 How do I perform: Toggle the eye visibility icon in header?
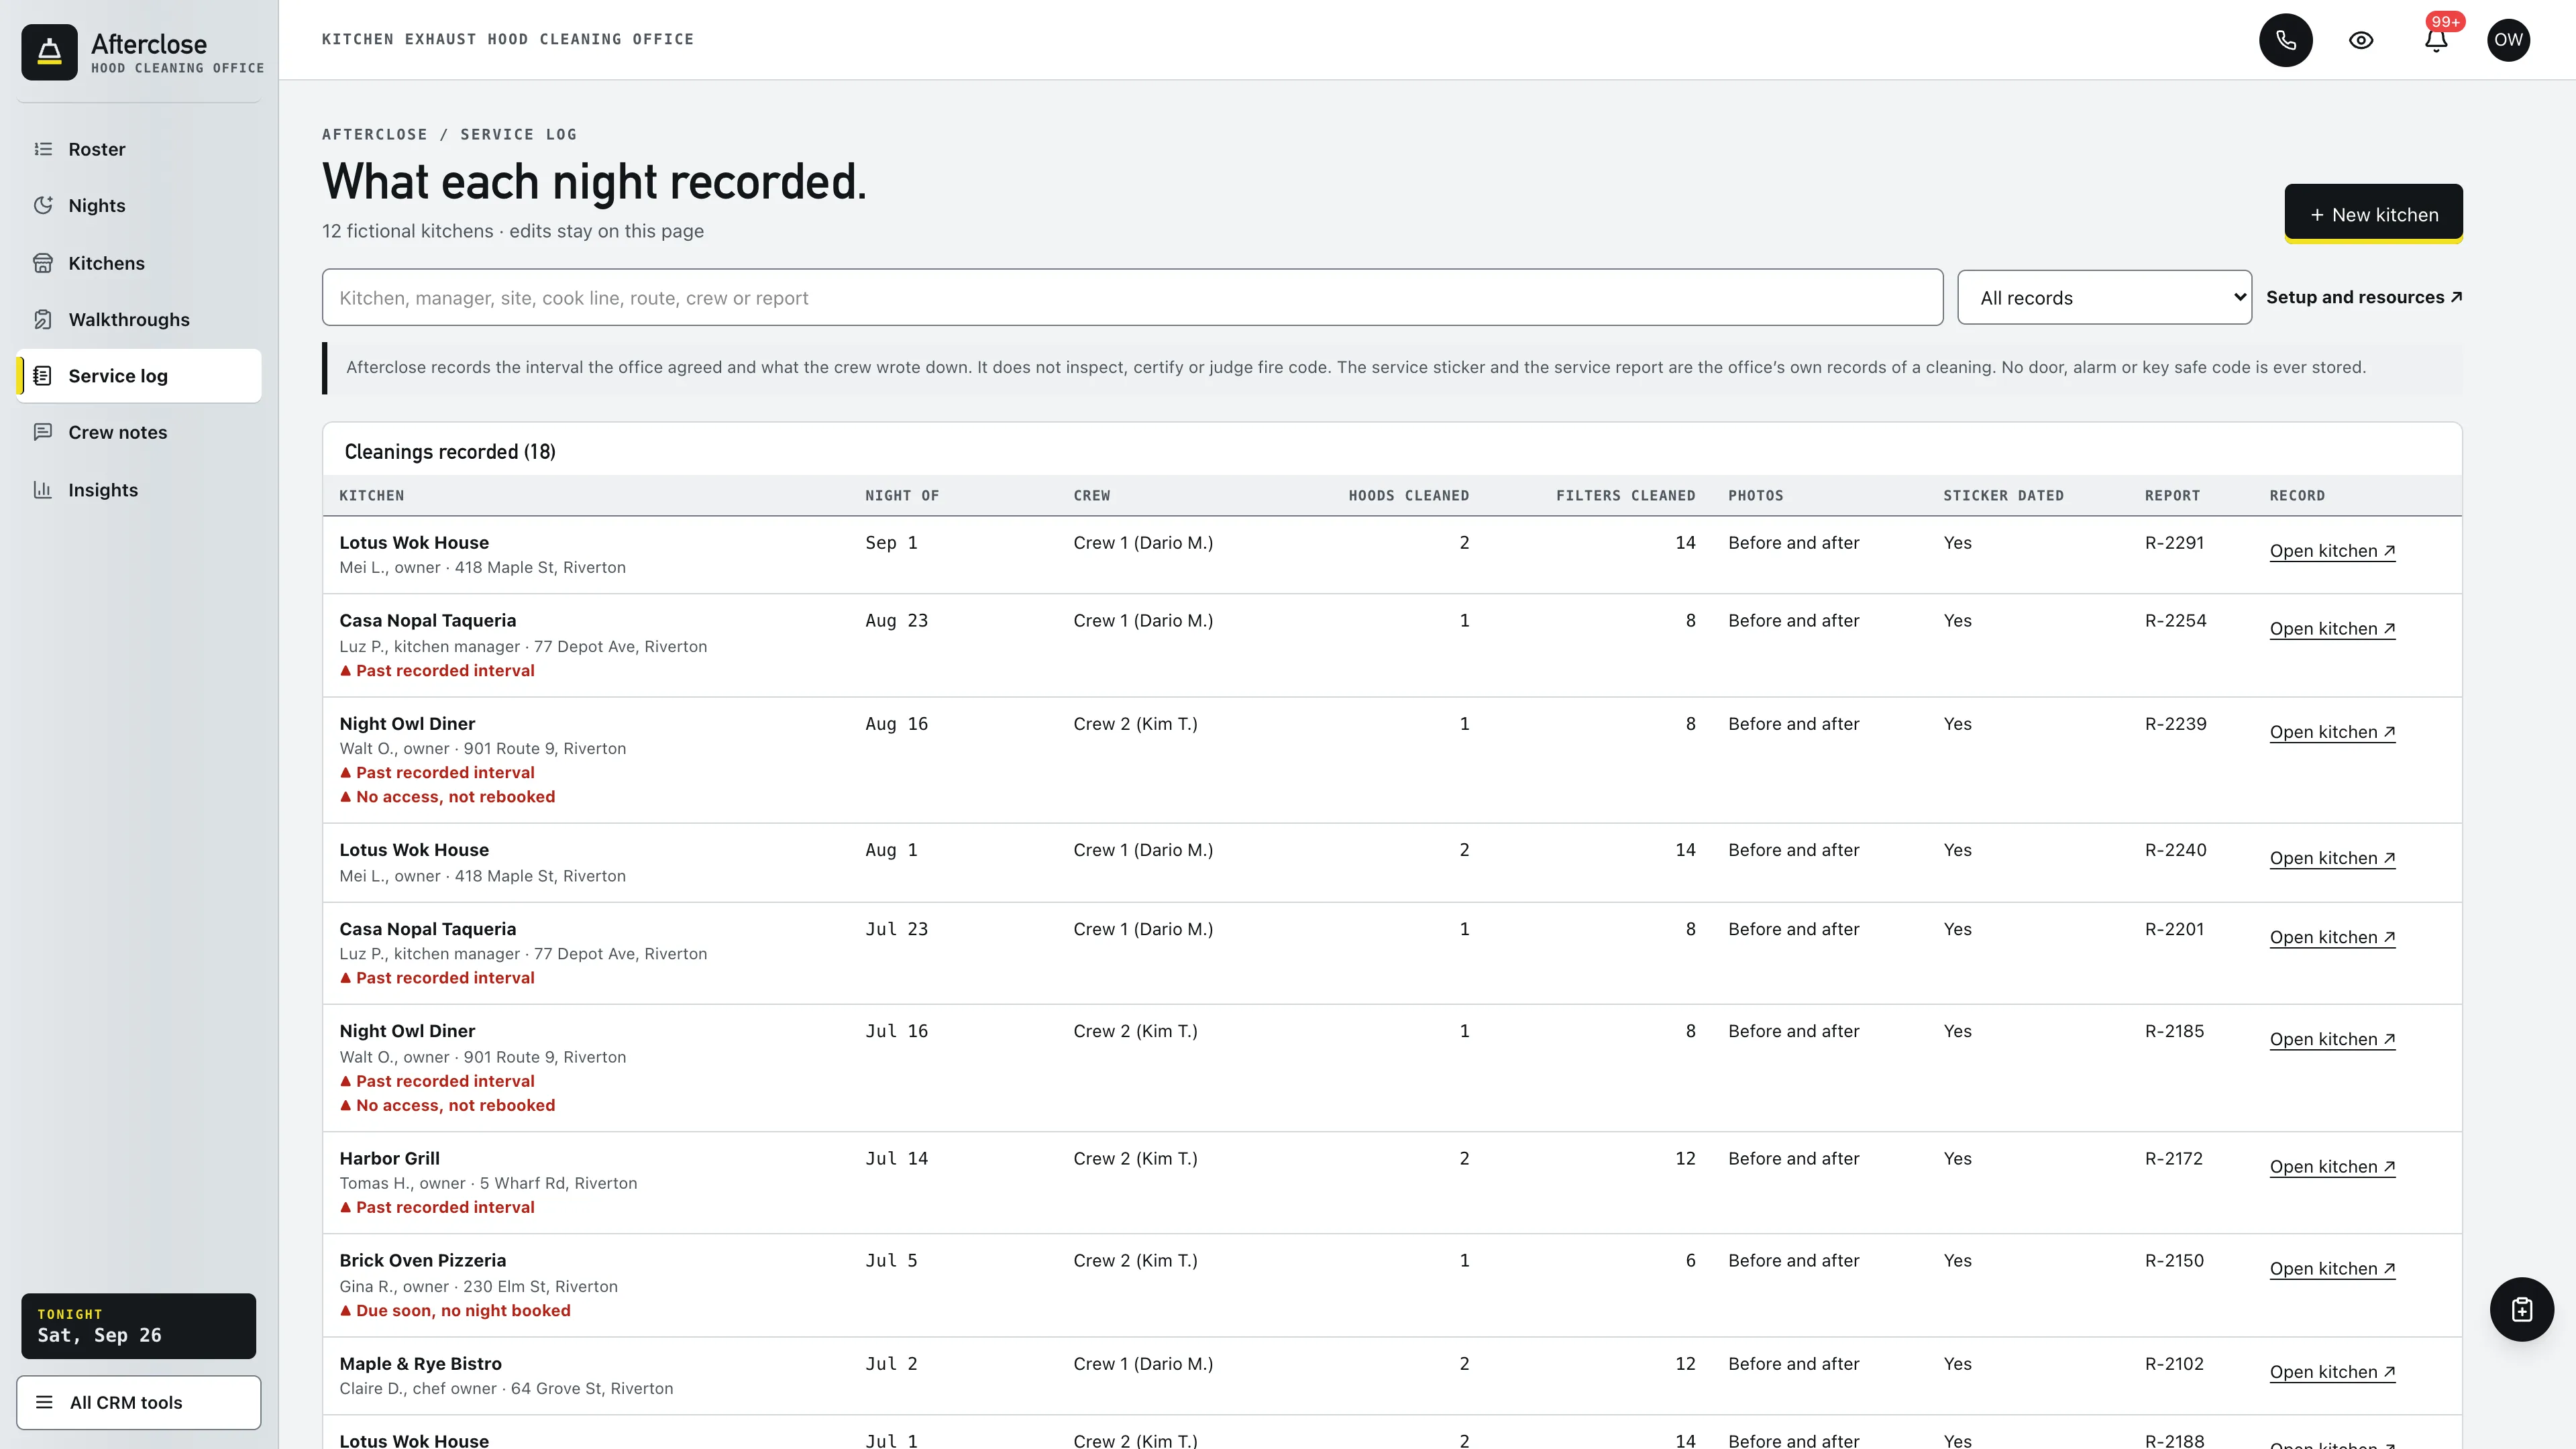[x=2361, y=40]
